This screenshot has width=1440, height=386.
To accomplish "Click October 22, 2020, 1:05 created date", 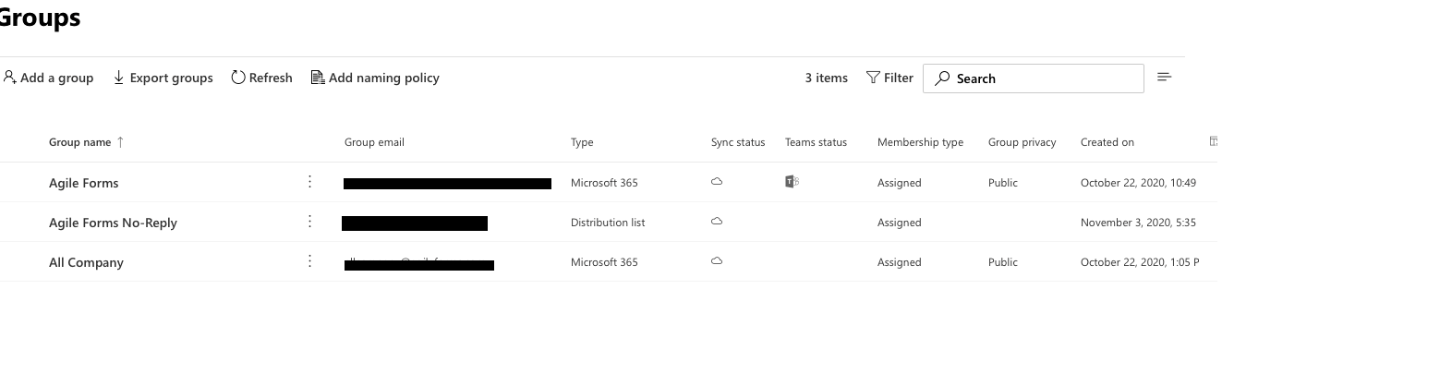I will tap(1140, 262).
